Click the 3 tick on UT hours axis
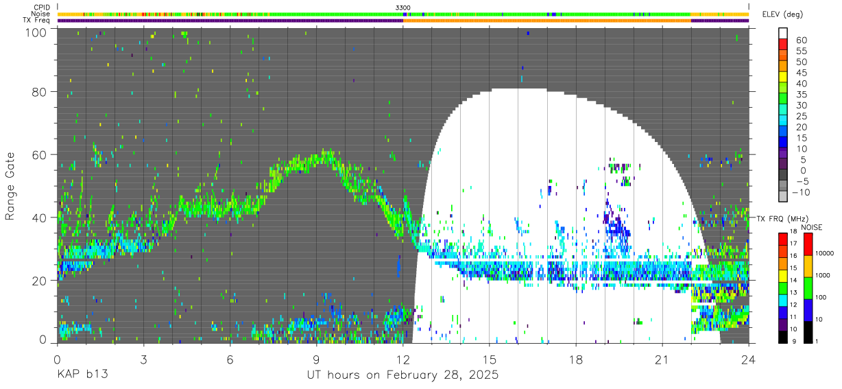This screenshot has width=842, height=389. tap(143, 358)
